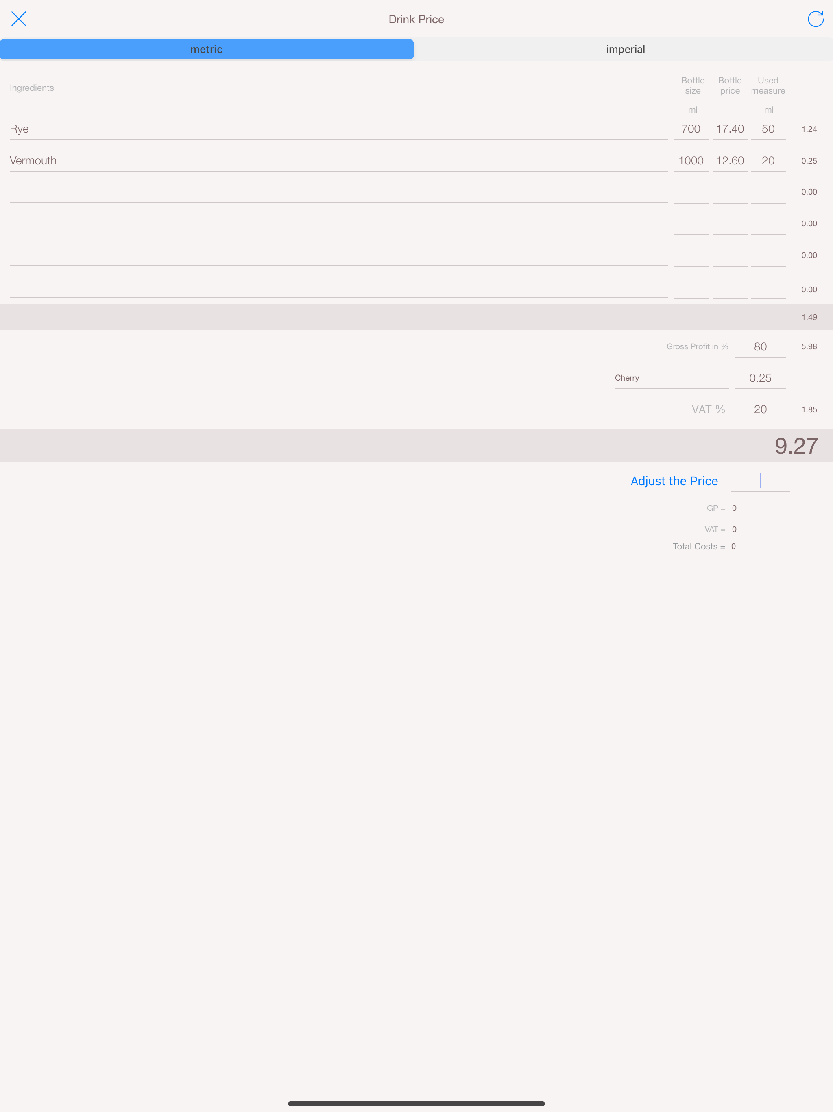
Task: Edit Gross Profit percent value 80
Action: (x=760, y=347)
